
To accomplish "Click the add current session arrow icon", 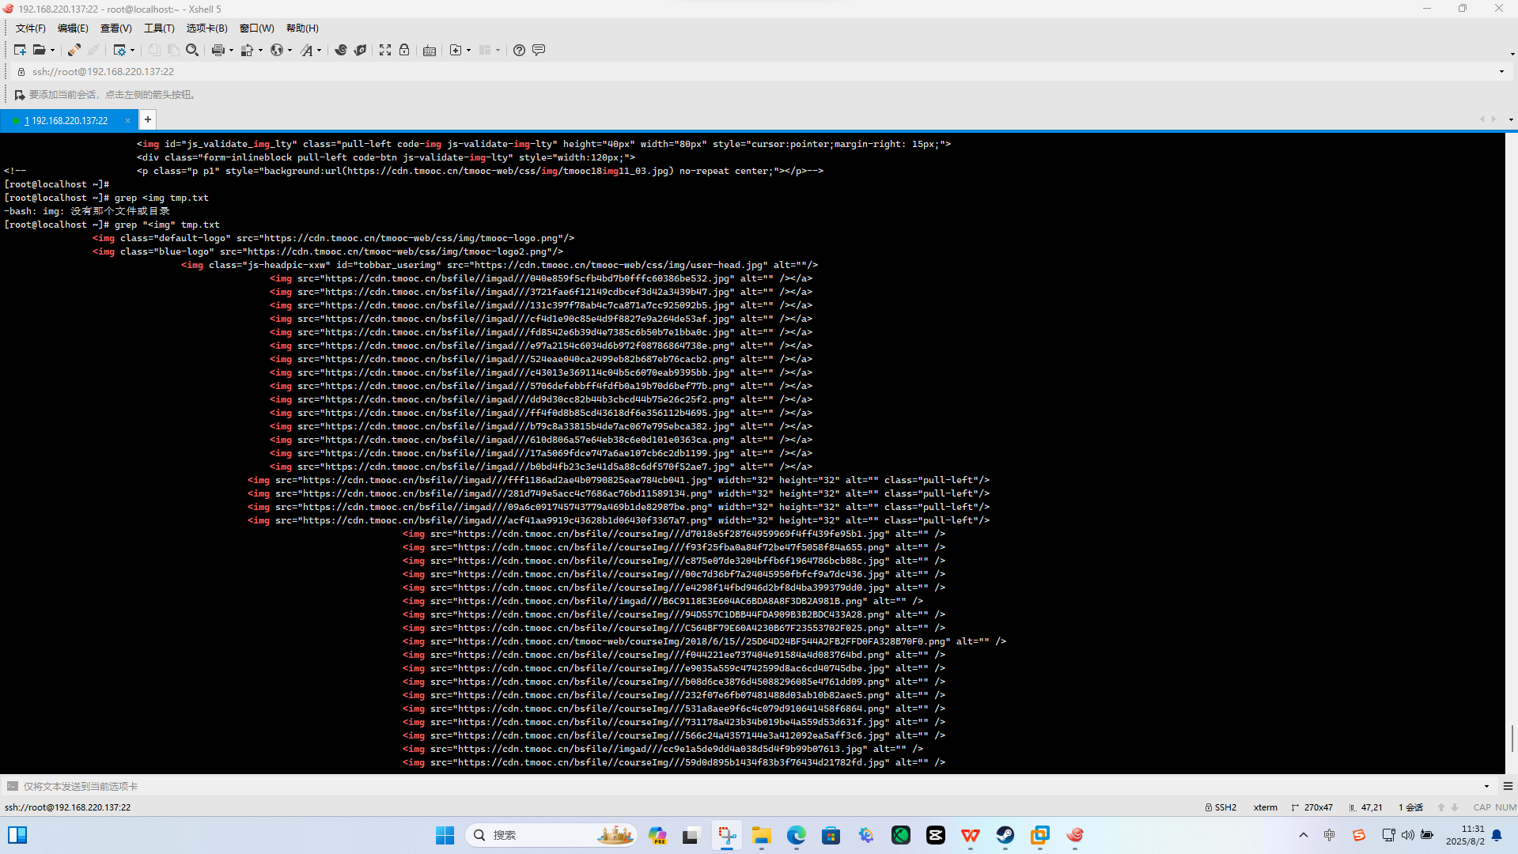I will tap(20, 95).
